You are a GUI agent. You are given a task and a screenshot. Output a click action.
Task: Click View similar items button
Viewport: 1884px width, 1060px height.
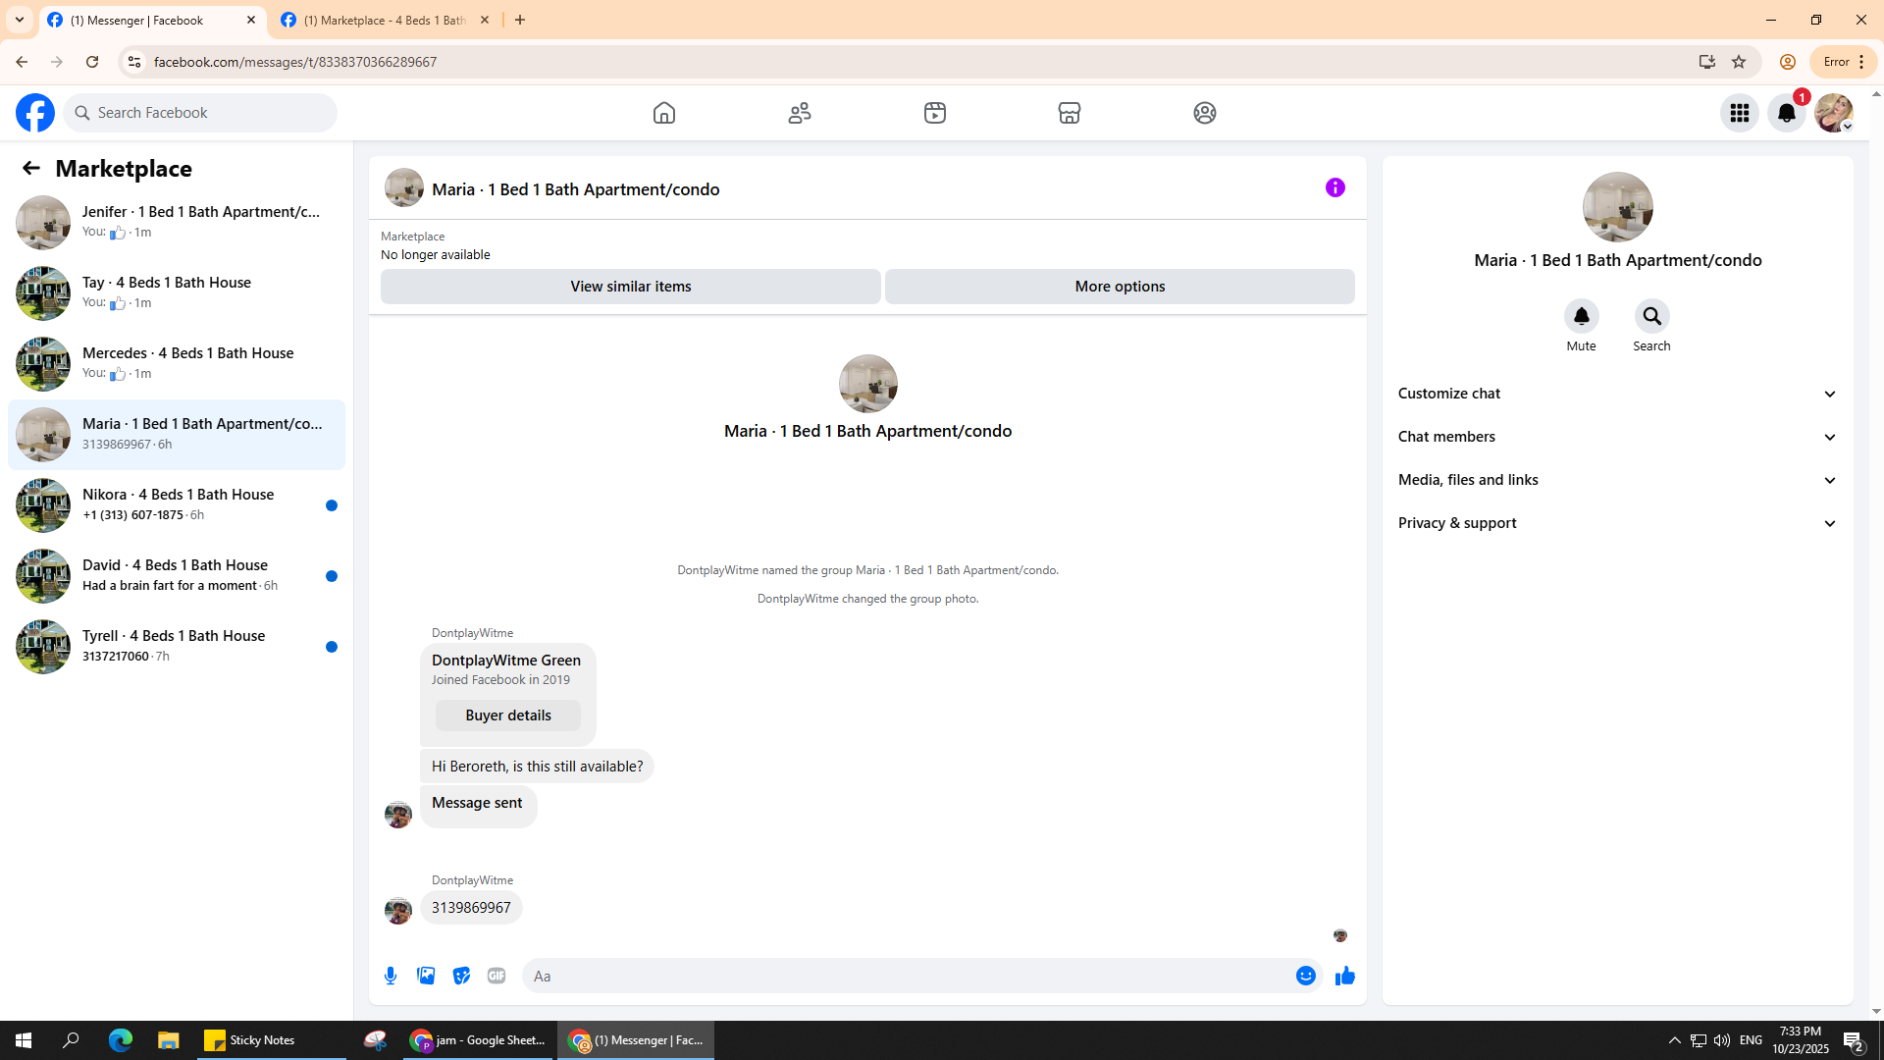click(630, 287)
